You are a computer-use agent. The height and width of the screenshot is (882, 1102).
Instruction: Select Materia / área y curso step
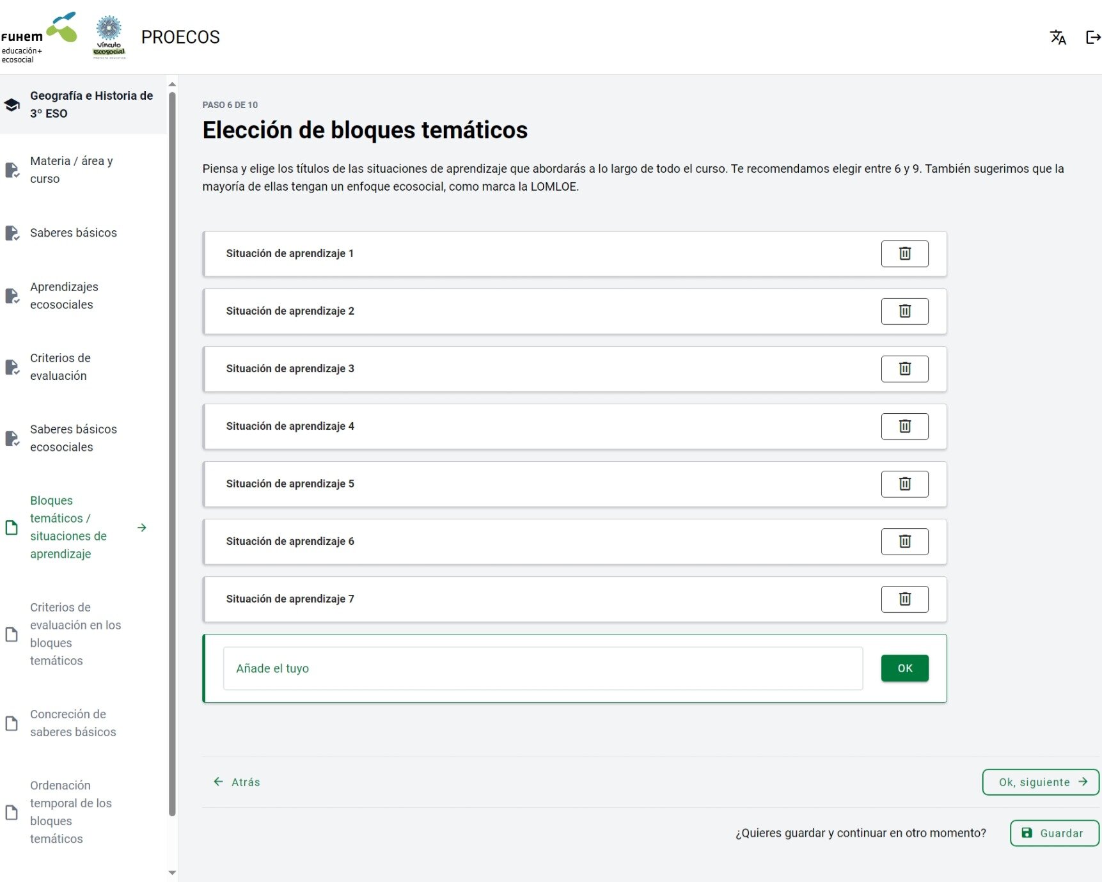click(x=70, y=170)
